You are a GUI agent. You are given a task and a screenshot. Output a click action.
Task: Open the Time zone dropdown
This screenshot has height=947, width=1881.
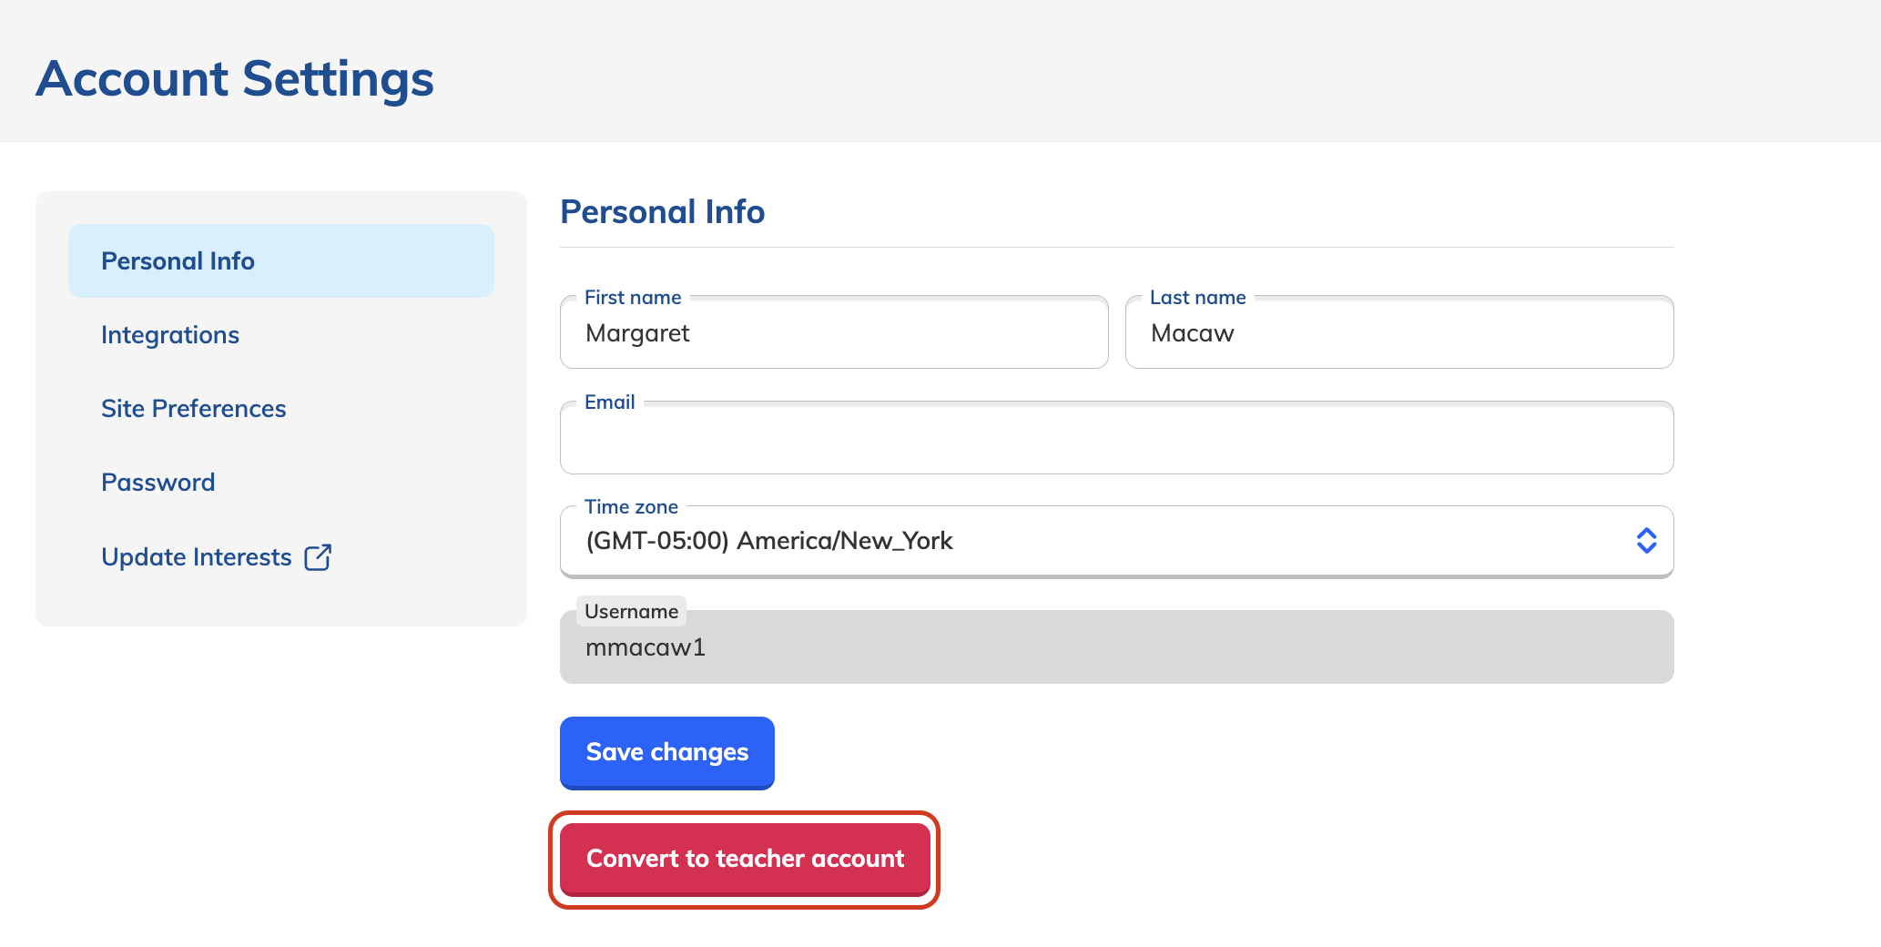(x=1116, y=540)
